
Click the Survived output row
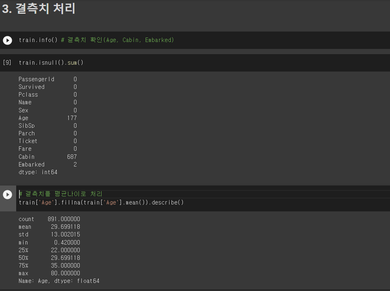click(x=48, y=87)
